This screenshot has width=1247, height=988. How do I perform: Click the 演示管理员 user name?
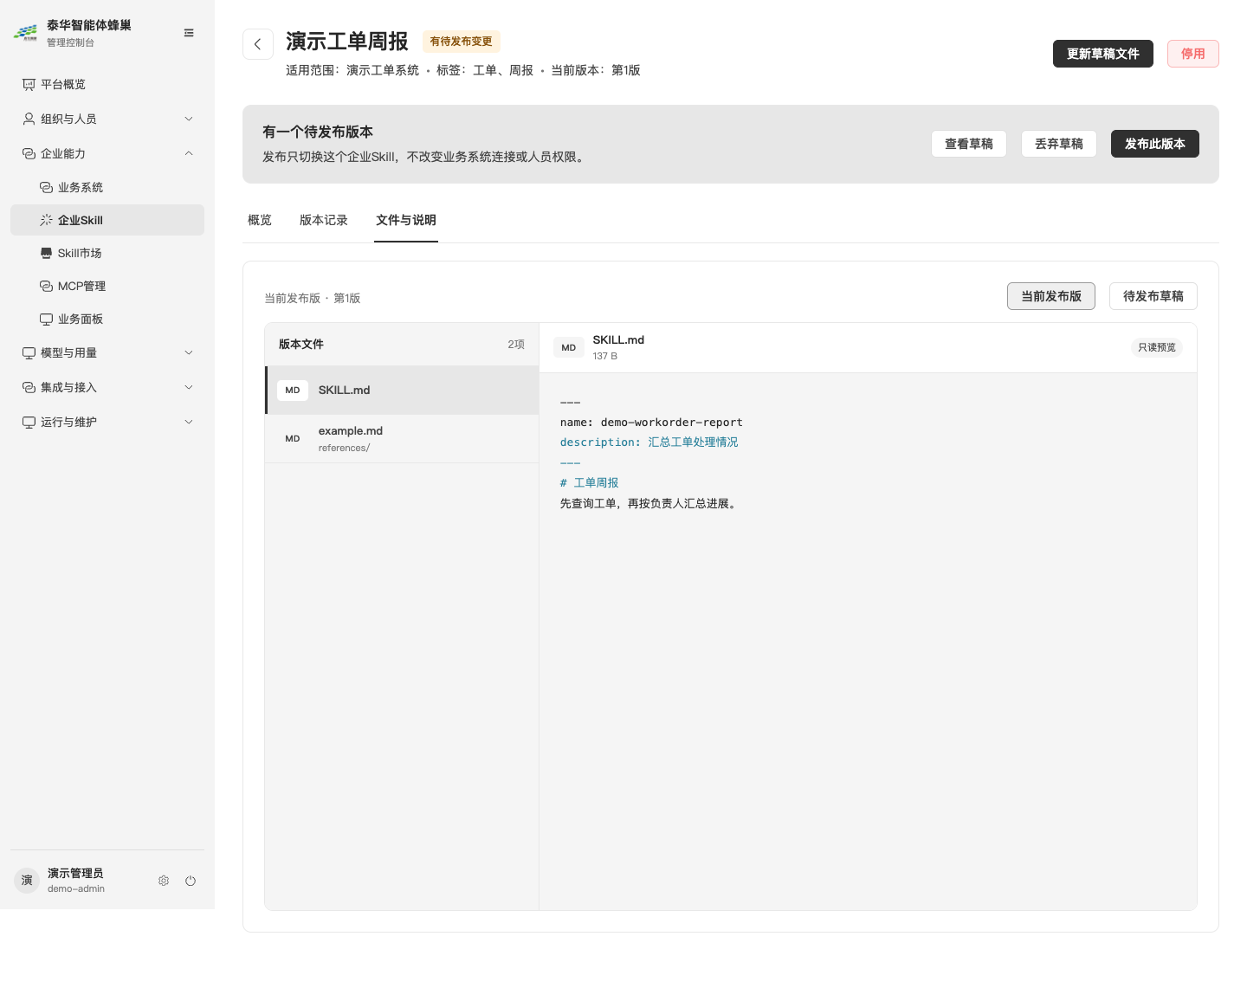point(75,873)
